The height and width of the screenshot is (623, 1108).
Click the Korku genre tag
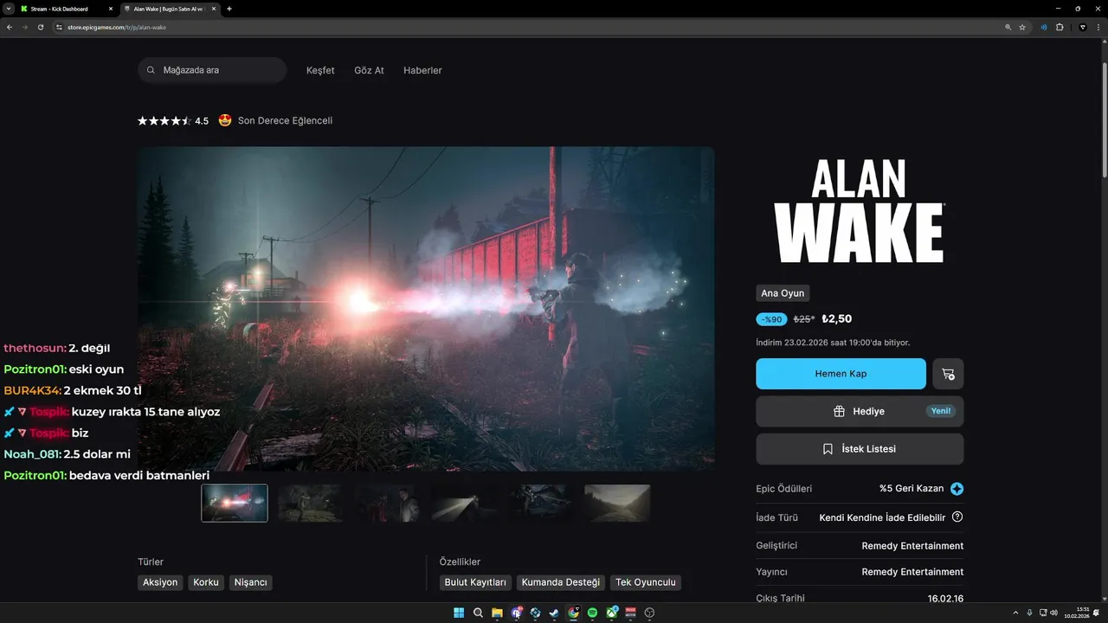(x=206, y=582)
